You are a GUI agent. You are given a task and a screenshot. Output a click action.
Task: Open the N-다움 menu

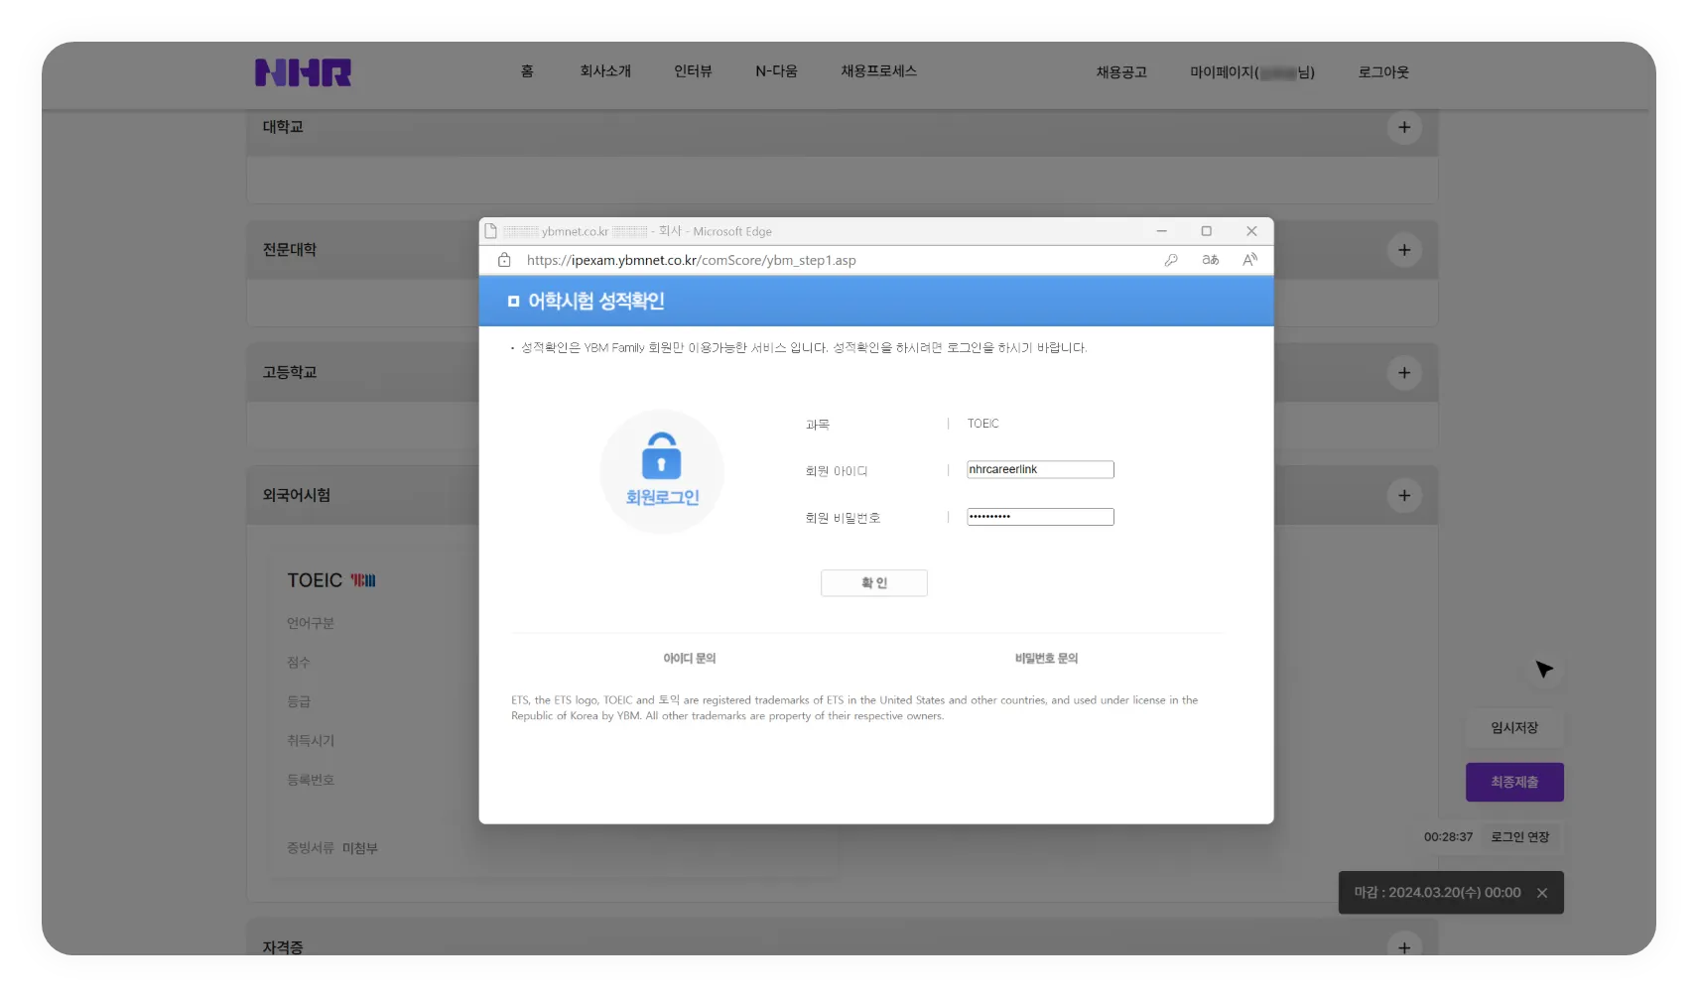[776, 71]
